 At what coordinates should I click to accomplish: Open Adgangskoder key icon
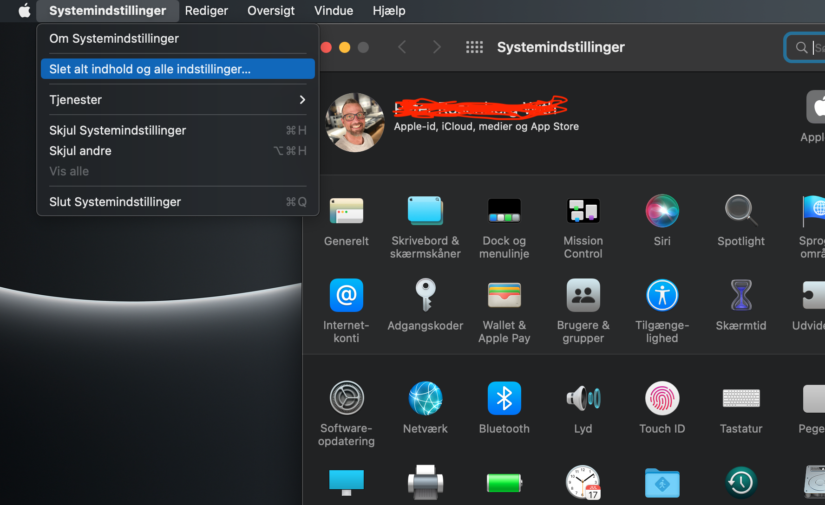click(425, 295)
